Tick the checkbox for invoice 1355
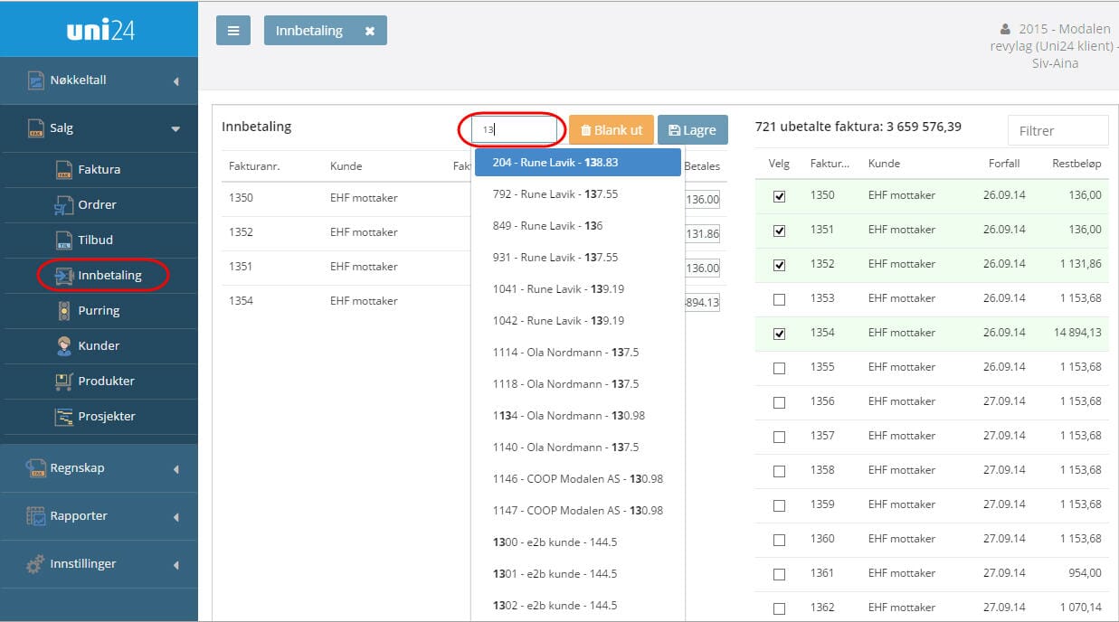The height and width of the screenshot is (622, 1119). point(779,368)
